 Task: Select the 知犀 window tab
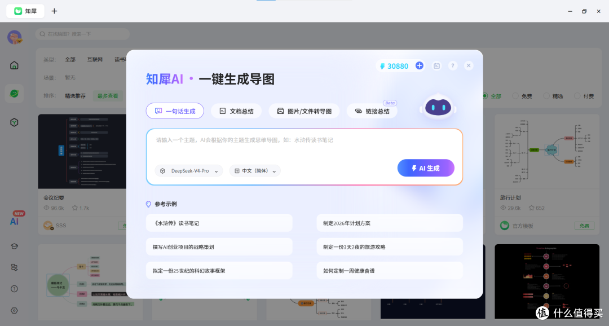tap(25, 11)
